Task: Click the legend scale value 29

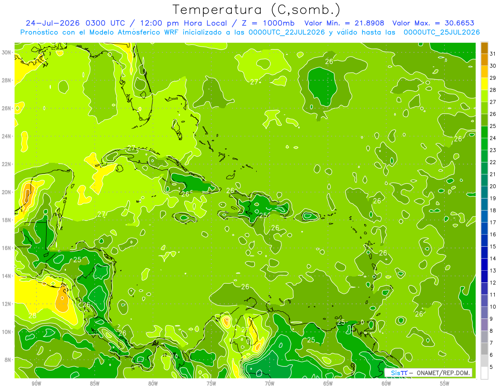Action: (x=493, y=78)
